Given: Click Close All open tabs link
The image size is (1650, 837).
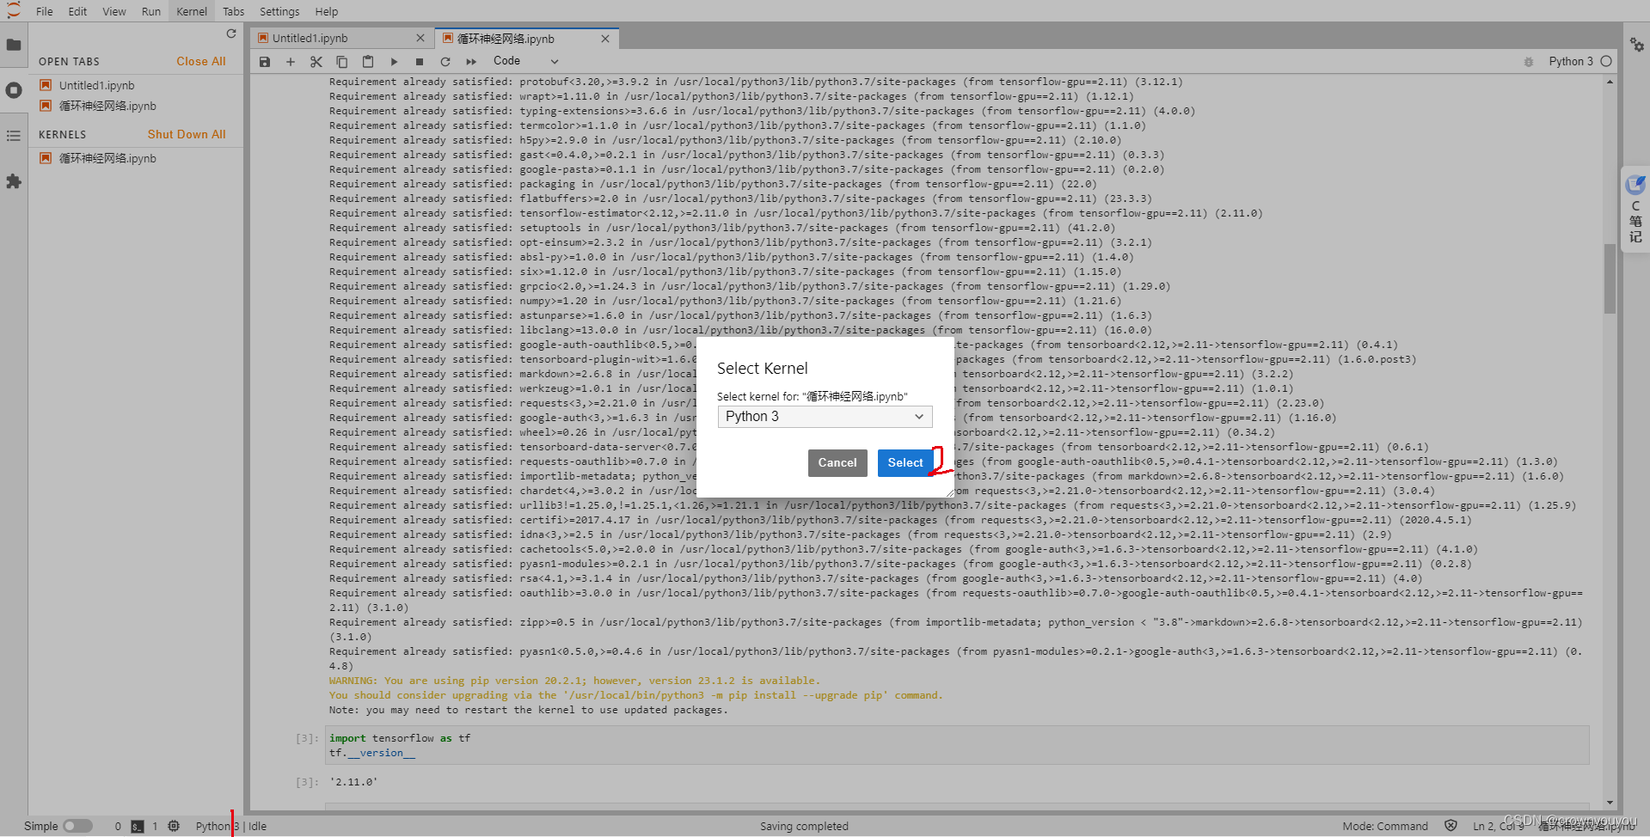Looking at the screenshot, I should (201, 62).
